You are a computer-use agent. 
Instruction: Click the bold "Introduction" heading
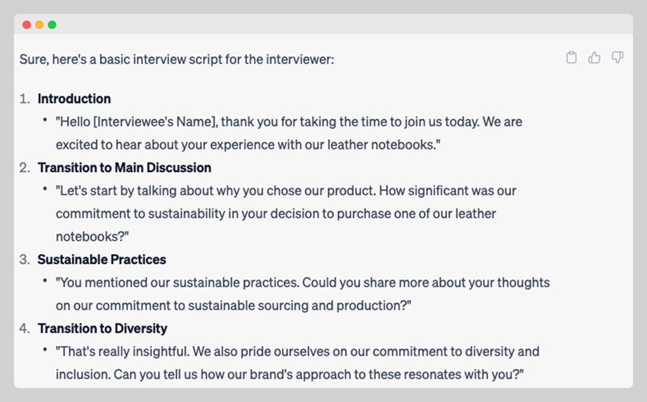(x=74, y=99)
